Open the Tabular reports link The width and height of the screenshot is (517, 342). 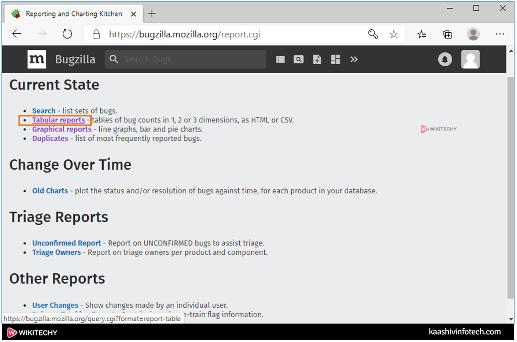pos(58,120)
